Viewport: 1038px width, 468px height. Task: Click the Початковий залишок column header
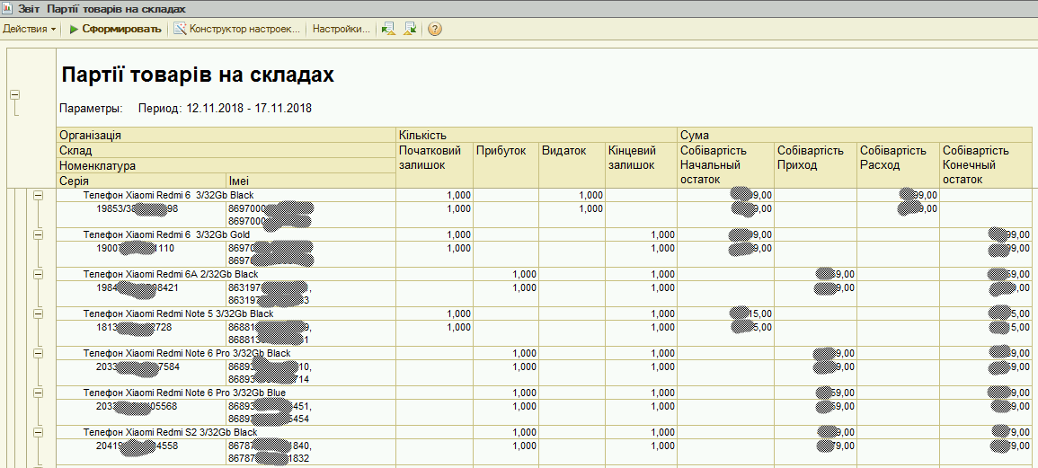point(435,158)
